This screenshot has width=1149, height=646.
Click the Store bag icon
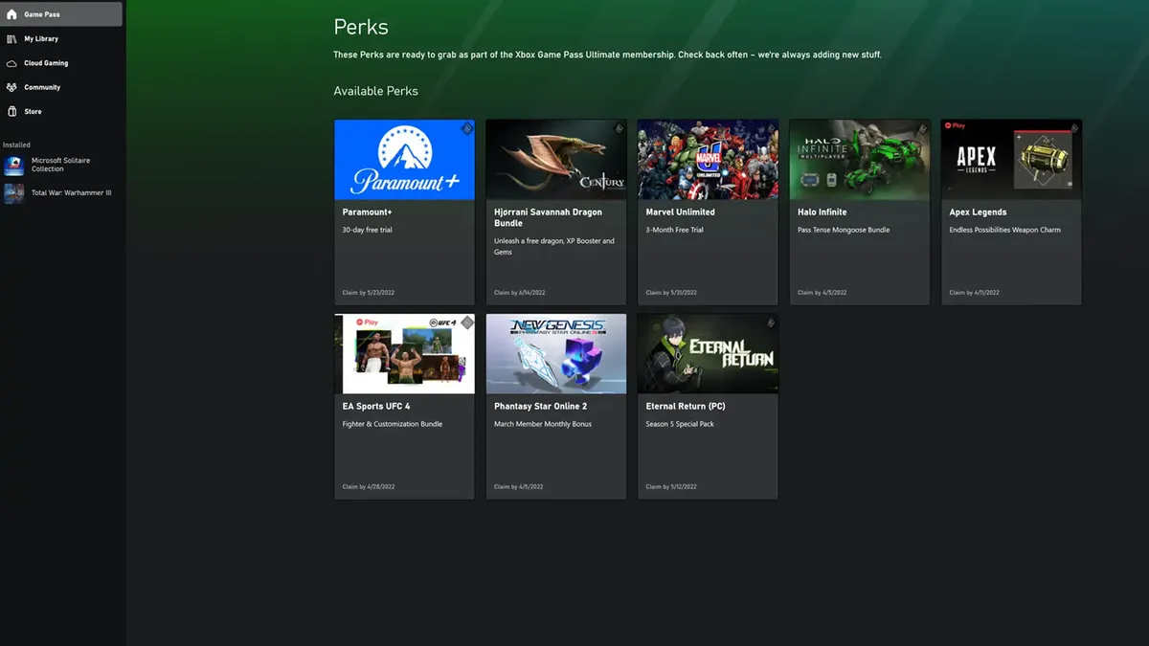tap(12, 111)
